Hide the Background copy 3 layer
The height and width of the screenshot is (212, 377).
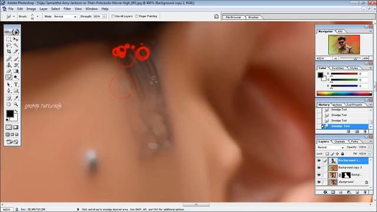(319, 167)
